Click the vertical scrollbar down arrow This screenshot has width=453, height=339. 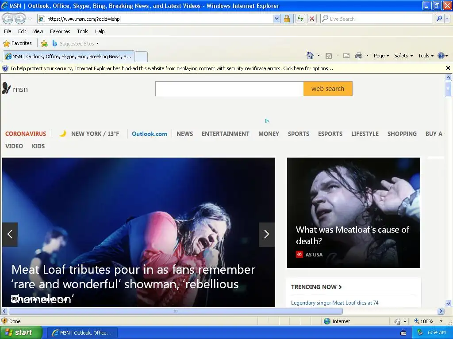coord(449,303)
